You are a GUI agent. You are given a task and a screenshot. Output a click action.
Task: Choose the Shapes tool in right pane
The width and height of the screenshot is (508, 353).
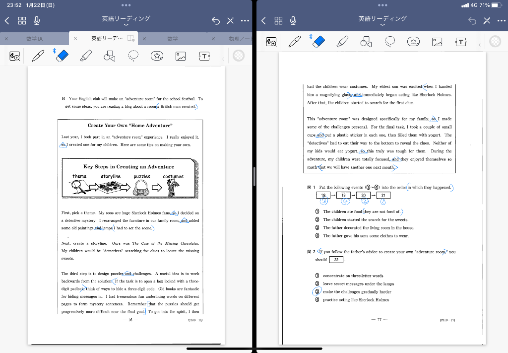tap(366, 42)
